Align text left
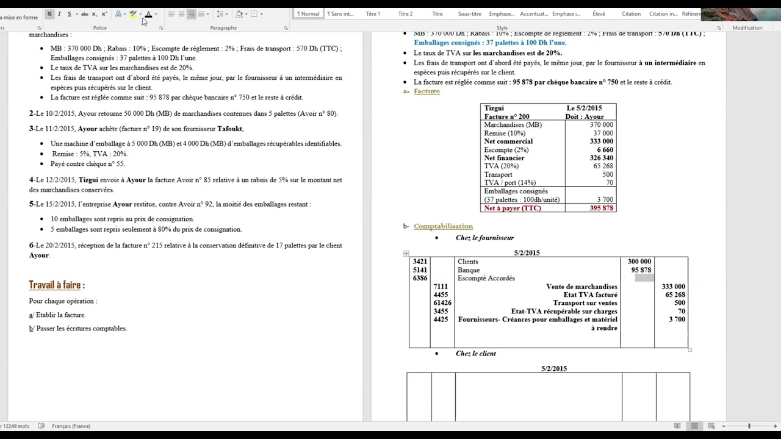The height and width of the screenshot is (439, 781). (171, 14)
